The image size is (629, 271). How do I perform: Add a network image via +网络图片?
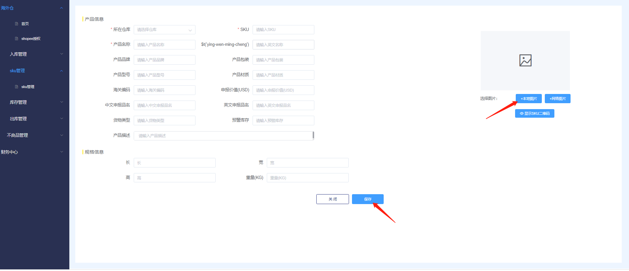pos(557,99)
